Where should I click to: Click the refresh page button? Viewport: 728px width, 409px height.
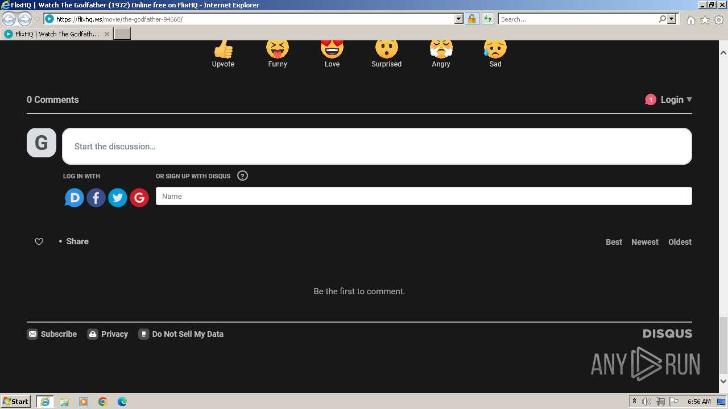click(x=487, y=19)
